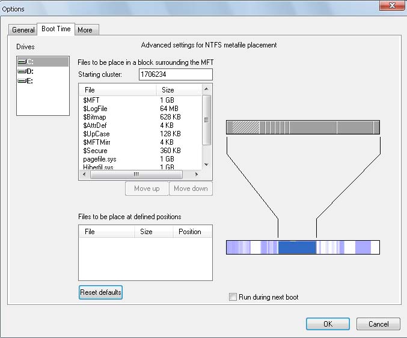Enable Run during next boot checkbox
This screenshot has height=338, width=407.
click(x=233, y=297)
